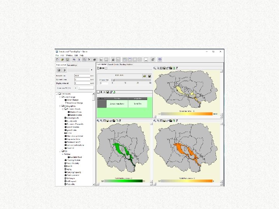Screen dimensions: 279x209
Task: Select Carrying Capacity in the model tree
Action: tap(74, 172)
